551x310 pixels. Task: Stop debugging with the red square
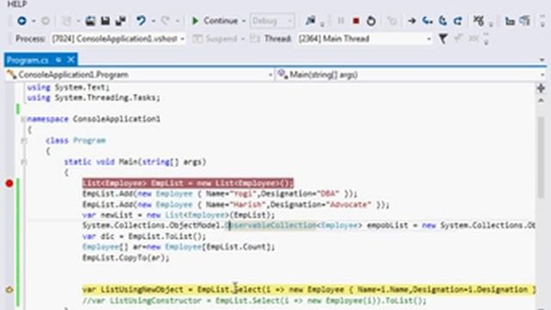click(356, 21)
